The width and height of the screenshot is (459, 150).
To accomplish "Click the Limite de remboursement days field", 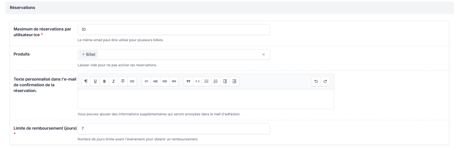I will [174, 129].
